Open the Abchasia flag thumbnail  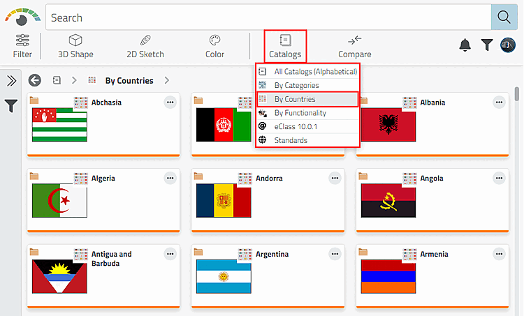pos(59,124)
